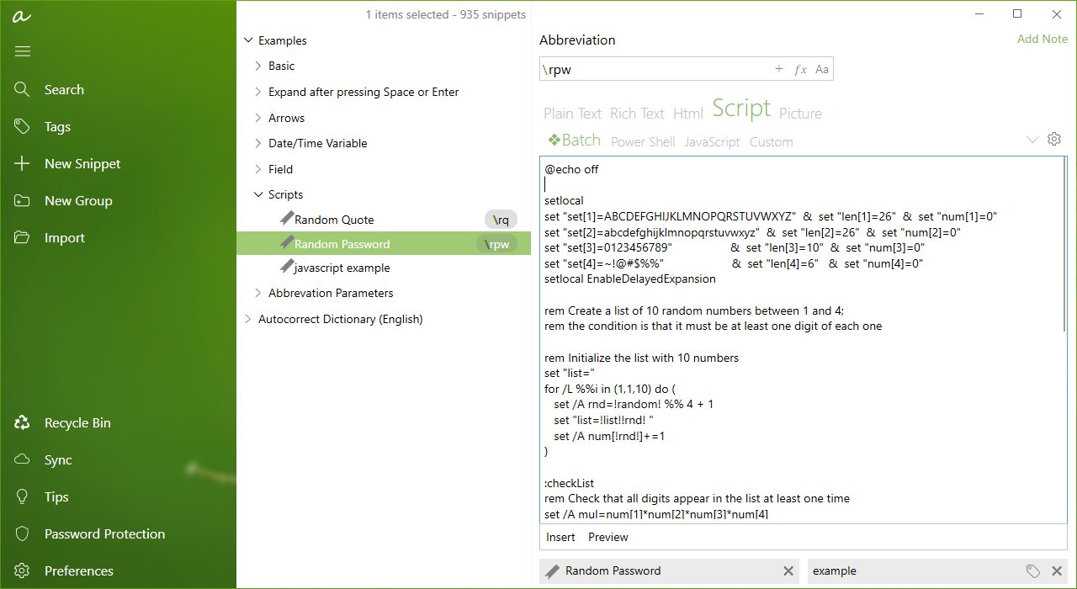Create a New Snippet

(82, 163)
